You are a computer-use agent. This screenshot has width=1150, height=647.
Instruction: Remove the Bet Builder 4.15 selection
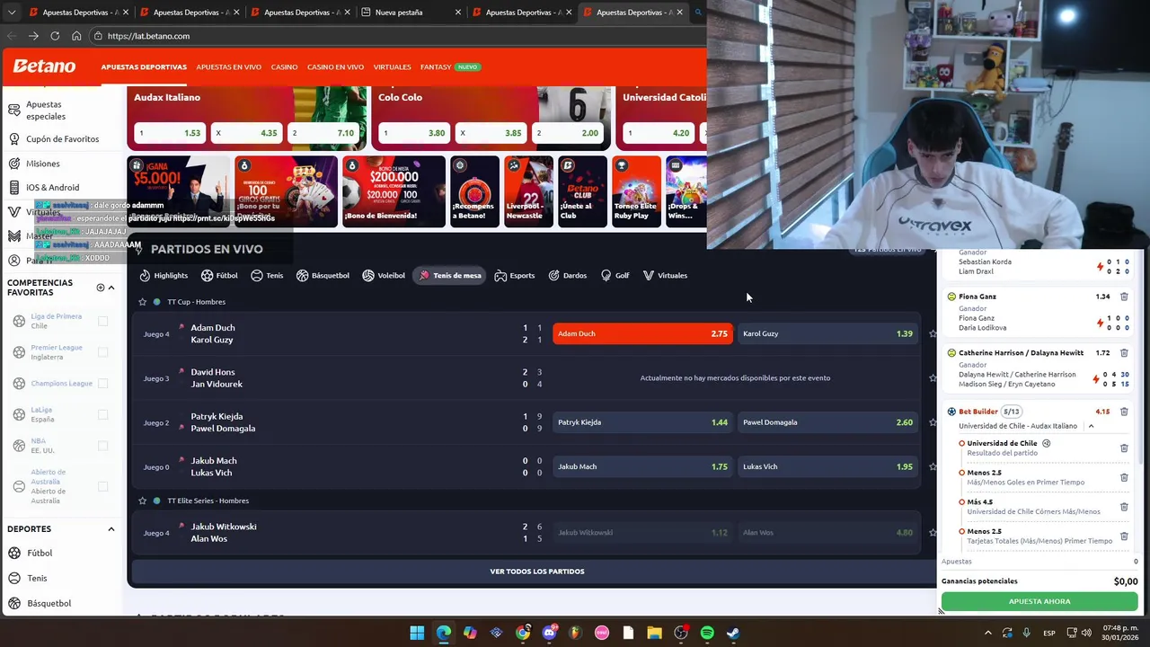click(x=1124, y=412)
